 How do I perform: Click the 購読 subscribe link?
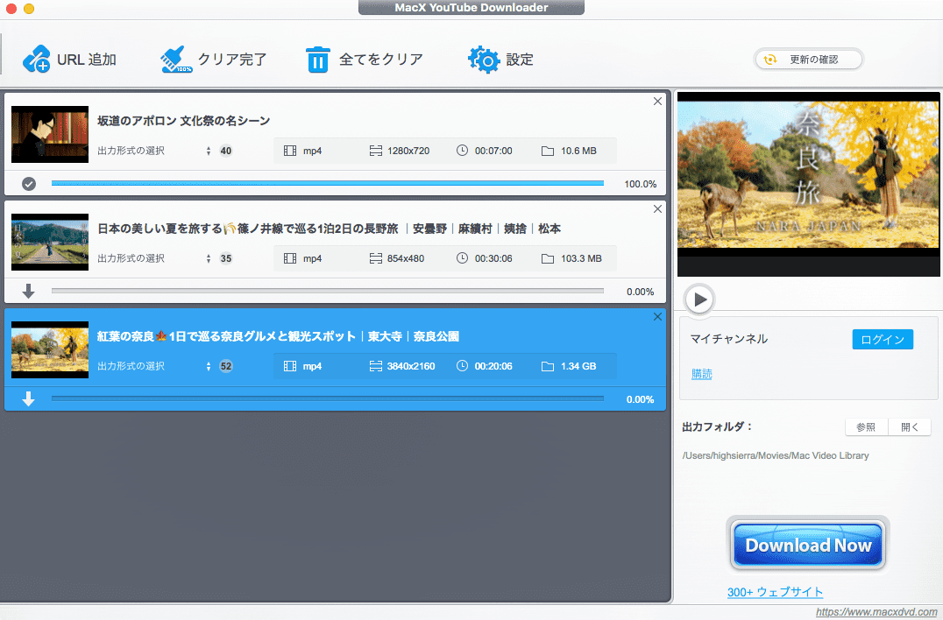click(701, 374)
